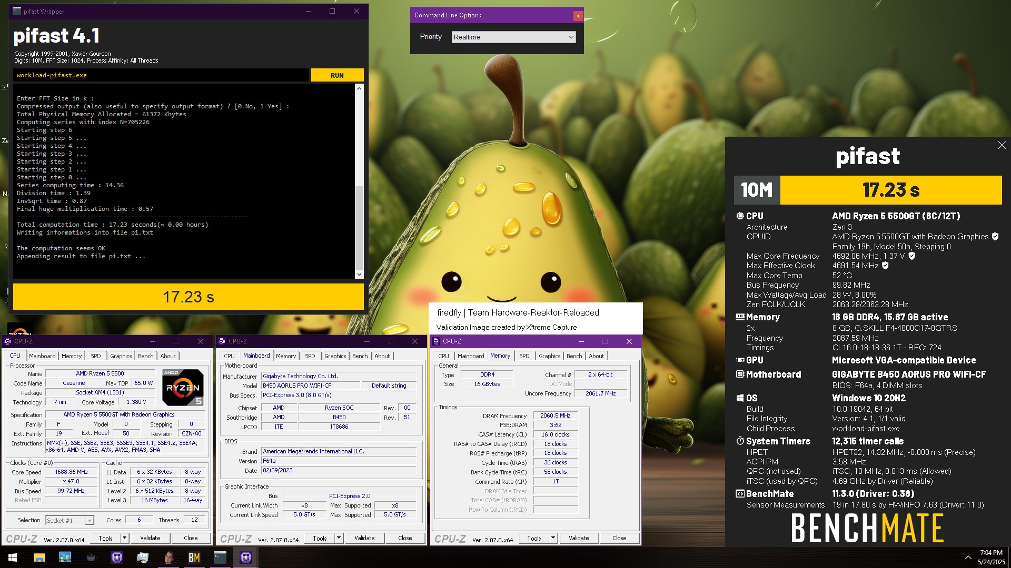
Task: Click the OS Windows logo icon in BenchMate
Action: click(x=740, y=398)
